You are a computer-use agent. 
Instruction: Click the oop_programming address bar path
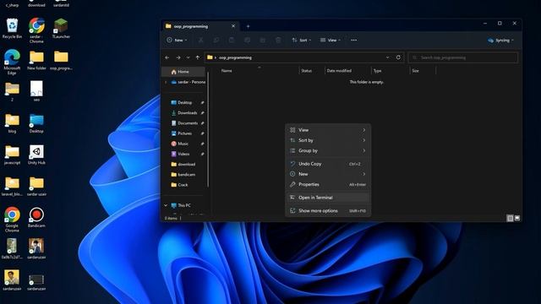(235, 57)
